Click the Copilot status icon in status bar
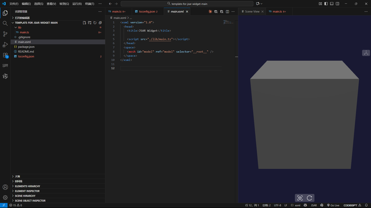Screen dimensions: 371x208 [x=305, y=205]
